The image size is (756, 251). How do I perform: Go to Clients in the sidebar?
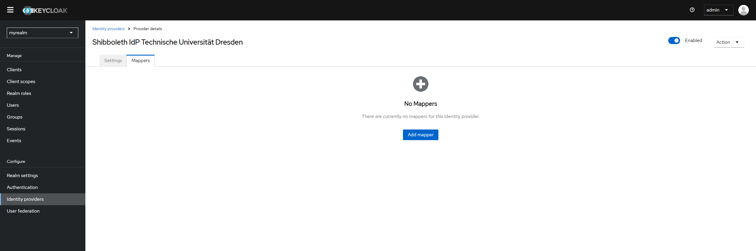14,70
